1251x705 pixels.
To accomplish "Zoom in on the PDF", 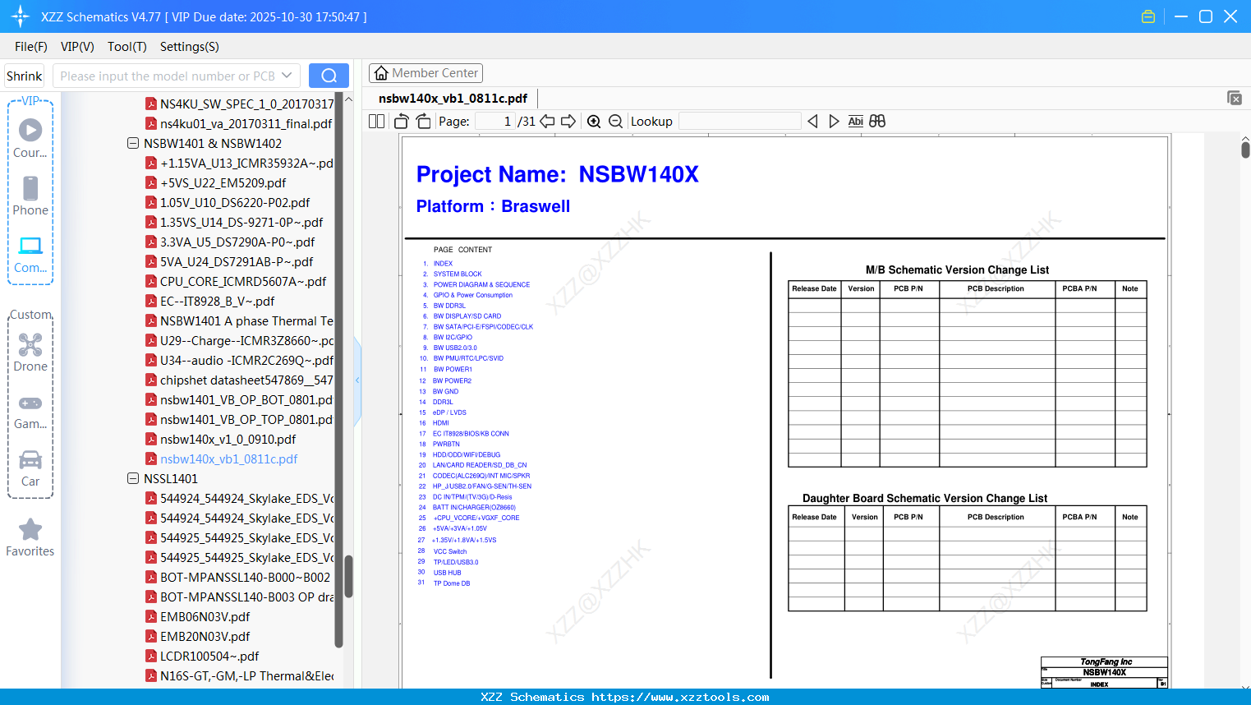I will 594,122.
